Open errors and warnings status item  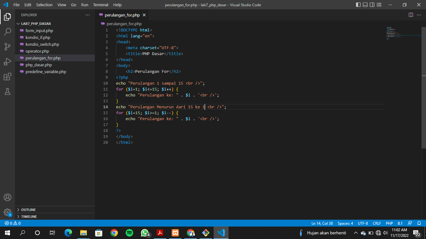(x=13, y=223)
